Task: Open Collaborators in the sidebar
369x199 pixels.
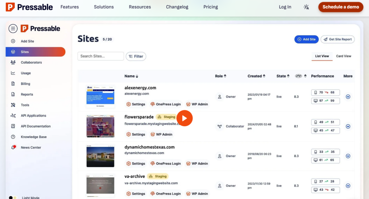Action: point(31,63)
